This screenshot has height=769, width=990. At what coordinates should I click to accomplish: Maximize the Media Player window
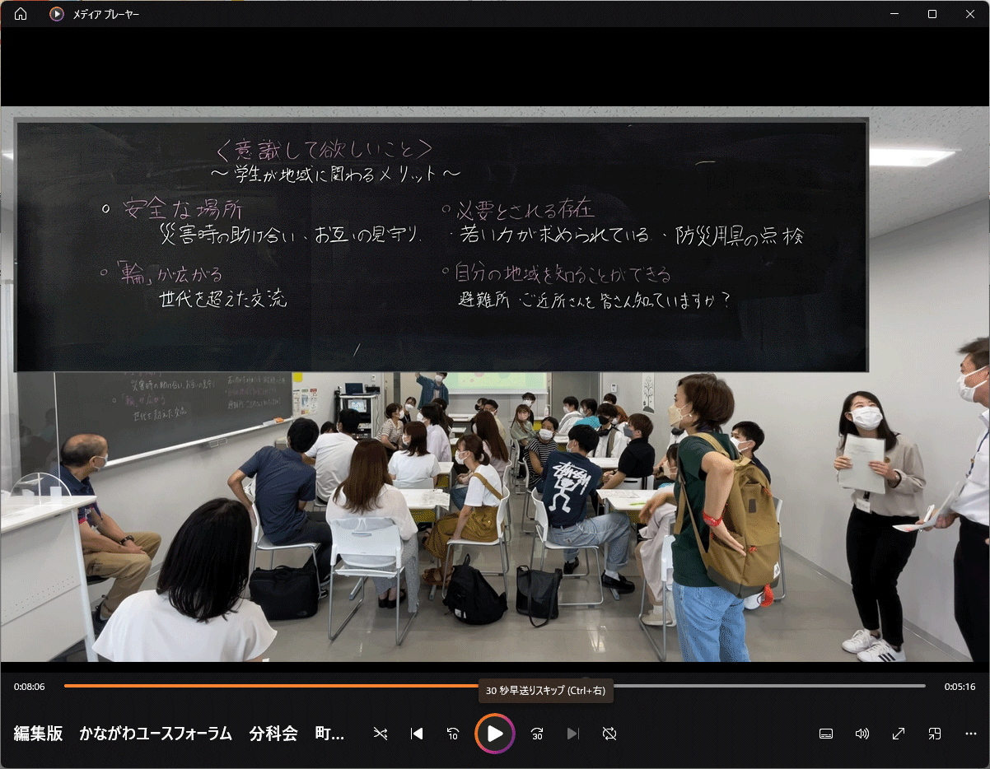932,14
